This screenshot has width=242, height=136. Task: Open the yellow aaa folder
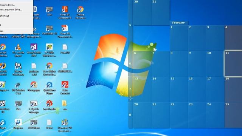coord(65,105)
